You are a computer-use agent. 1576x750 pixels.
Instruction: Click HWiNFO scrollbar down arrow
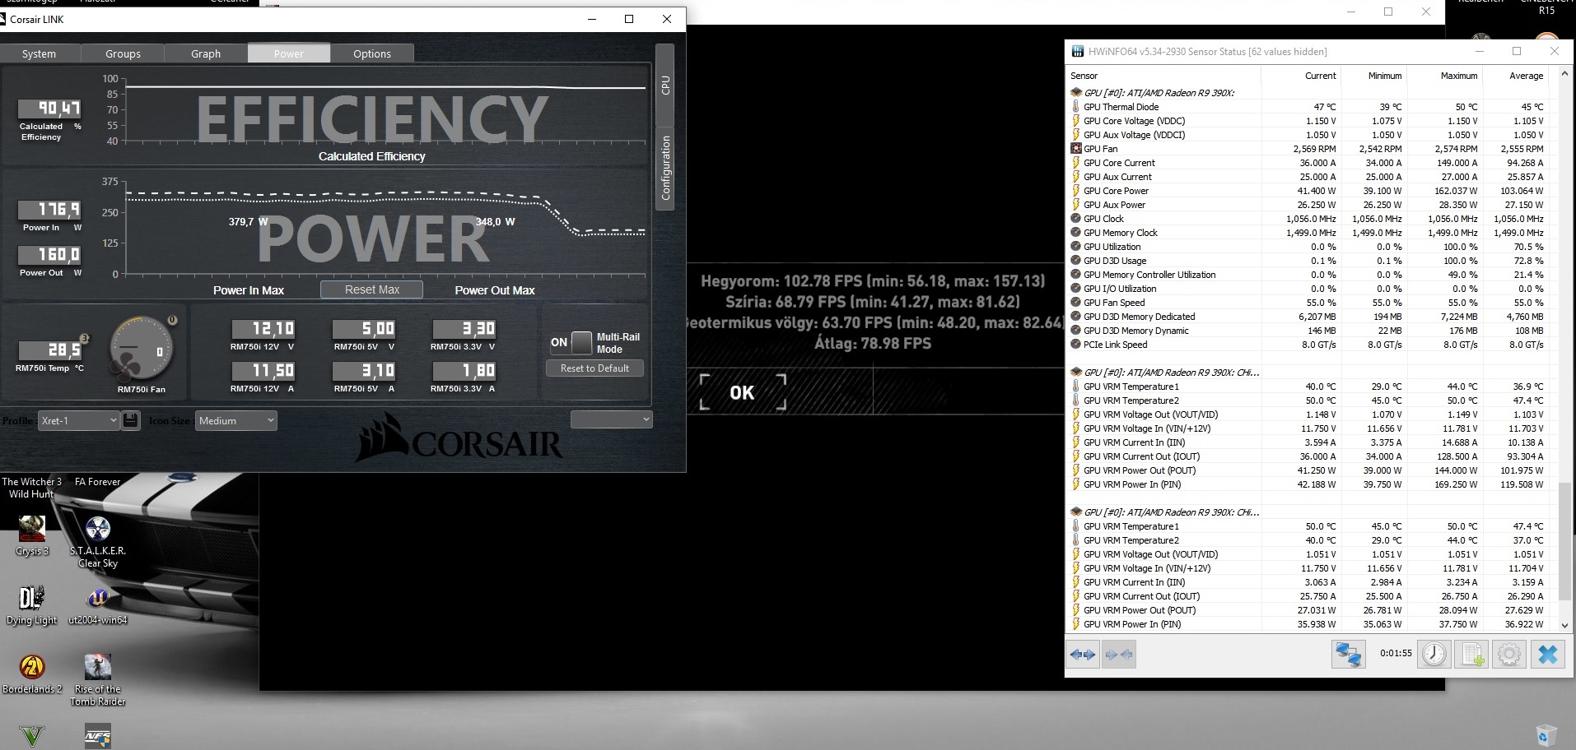pyautogui.click(x=1564, y=625)
